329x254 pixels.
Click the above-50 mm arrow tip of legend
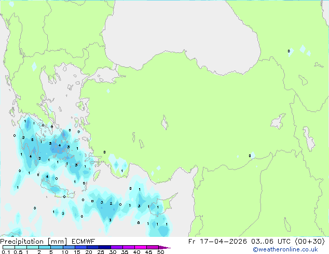coord(164,247)
